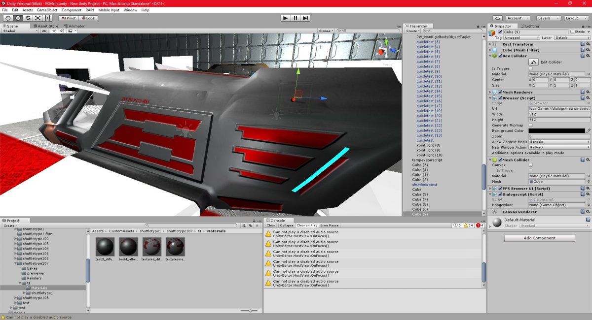Open the Tag dropdown
The image size is (592, 320).
tap(522, 37)
